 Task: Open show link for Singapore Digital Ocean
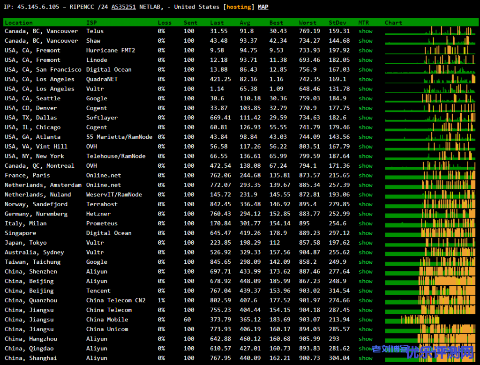click(365, 233)
